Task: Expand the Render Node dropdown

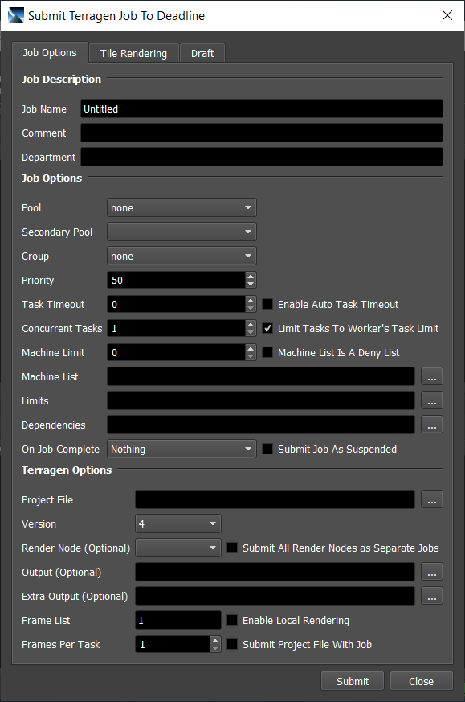Action: point(178,548)
